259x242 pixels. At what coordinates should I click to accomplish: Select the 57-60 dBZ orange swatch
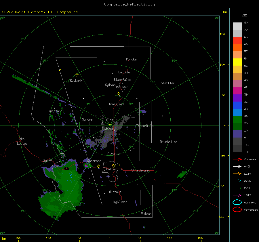[237, 47]
